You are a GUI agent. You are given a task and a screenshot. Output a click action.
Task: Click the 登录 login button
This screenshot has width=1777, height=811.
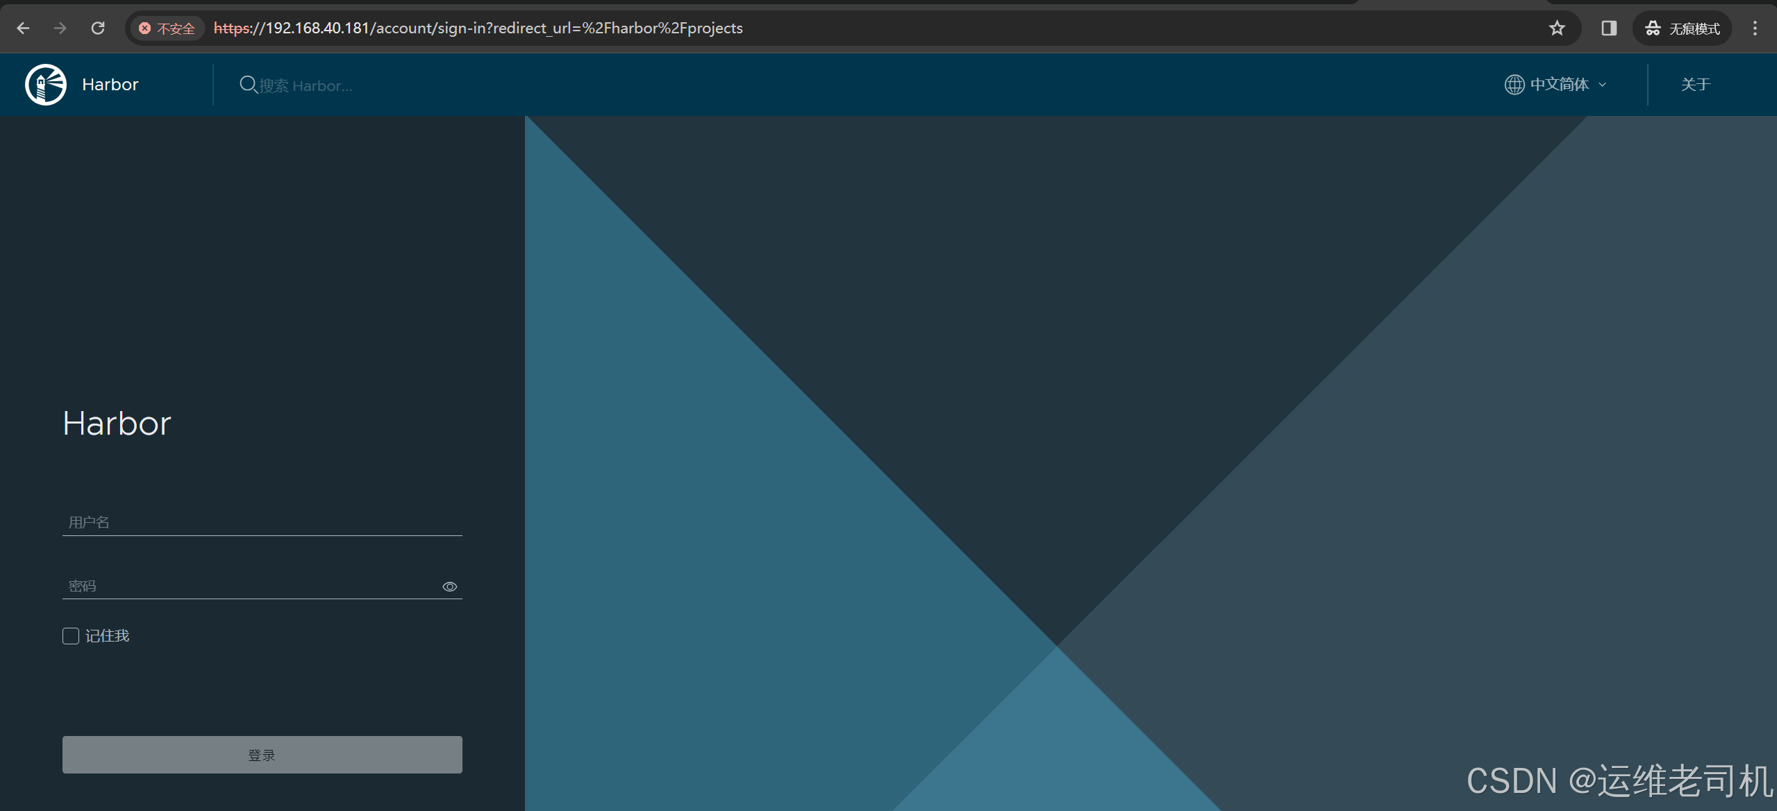click(262, 755)
